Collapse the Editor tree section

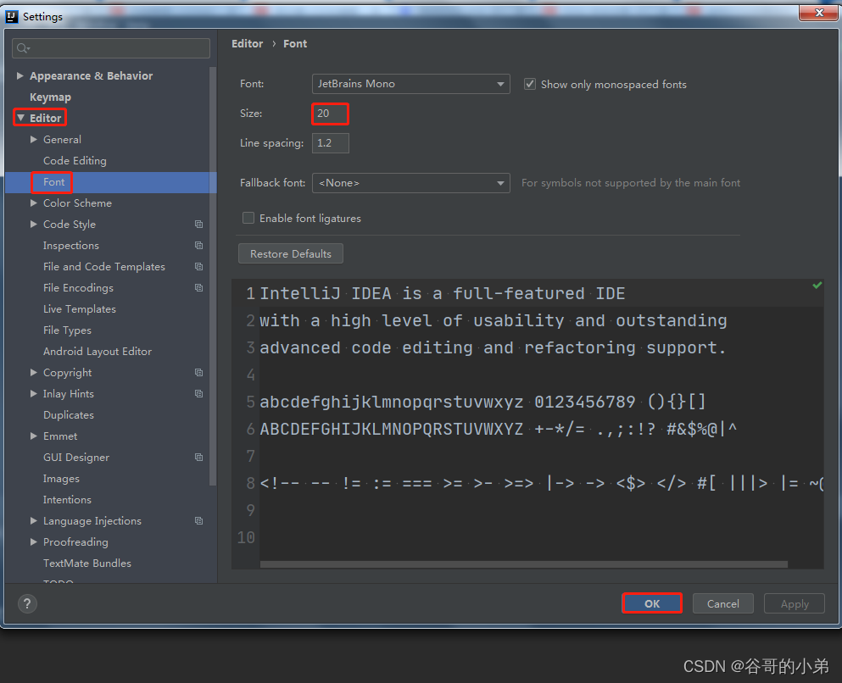click(20, 118)
